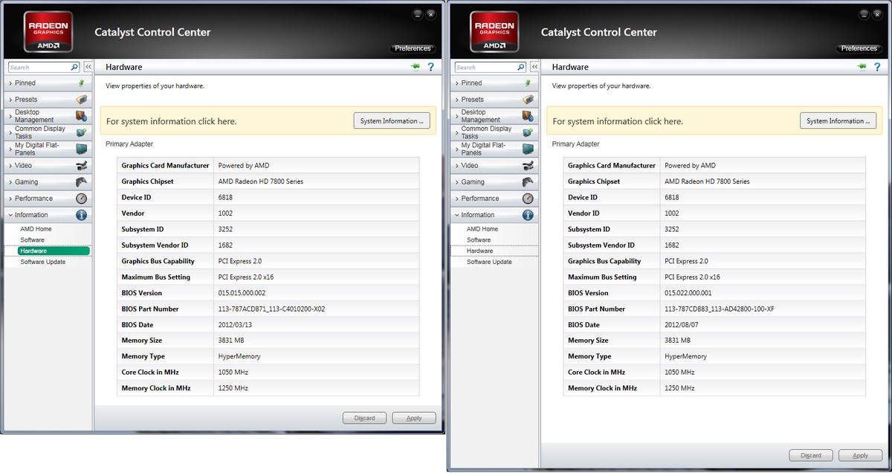Open AMD Home in the right window's sidebar
Screen dimensions: 892x473
point(482,229)
